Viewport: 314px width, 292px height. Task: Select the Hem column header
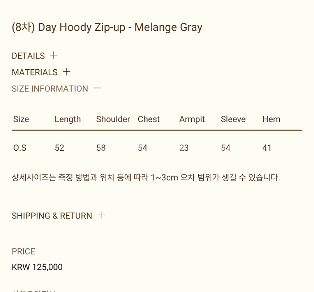(271, 119)
